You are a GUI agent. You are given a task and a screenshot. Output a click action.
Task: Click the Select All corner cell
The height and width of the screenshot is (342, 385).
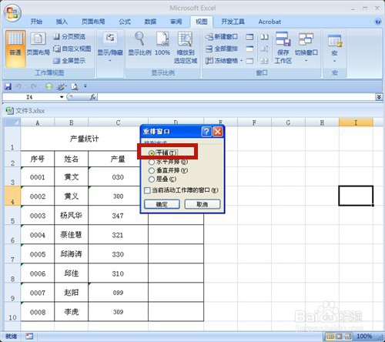[12, 122]
